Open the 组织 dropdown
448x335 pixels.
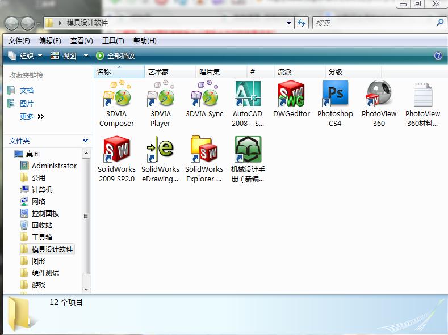[25, 56]
